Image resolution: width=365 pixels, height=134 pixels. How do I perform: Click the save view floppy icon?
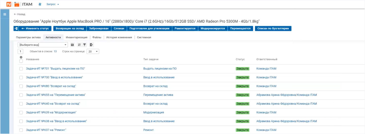pyautogui.click(x=72, y=45)
